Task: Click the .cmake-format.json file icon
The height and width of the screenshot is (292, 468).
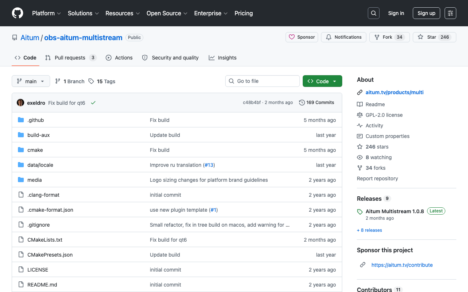Action: click(x=21, y=210)
